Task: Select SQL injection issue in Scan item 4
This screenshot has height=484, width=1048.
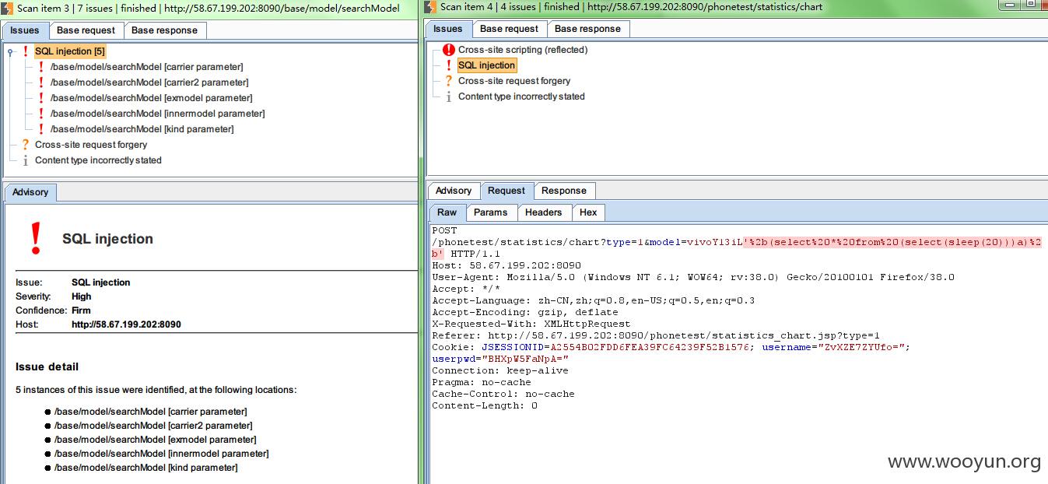Action: click(486, 65)
